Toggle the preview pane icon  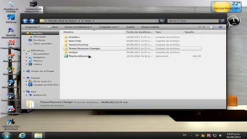[212, 27]
